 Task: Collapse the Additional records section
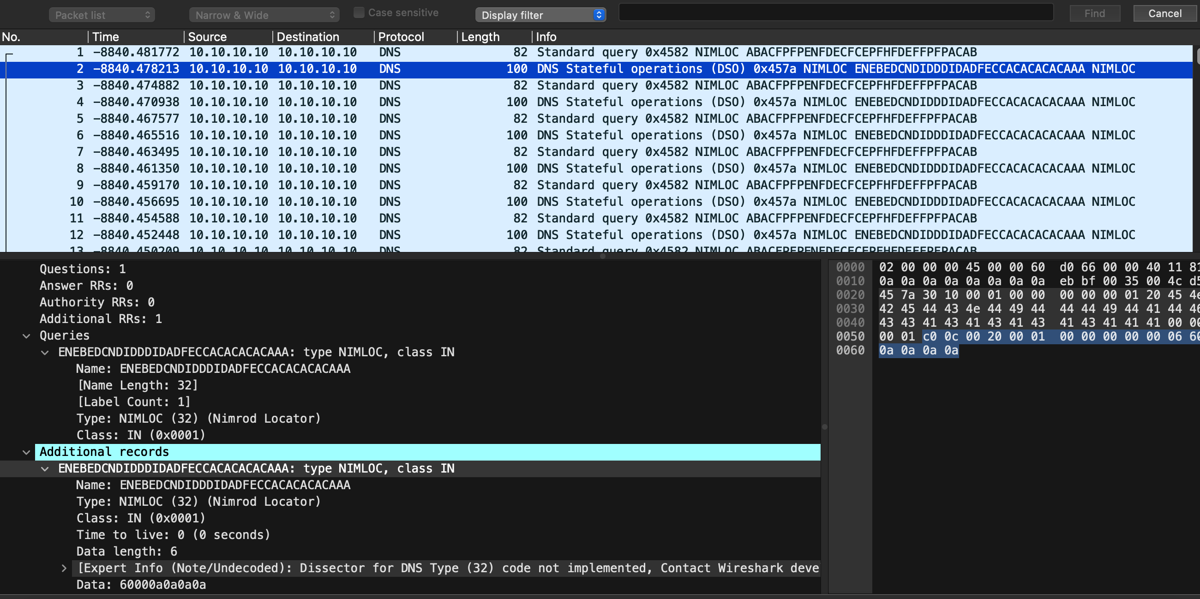[27, 452]
